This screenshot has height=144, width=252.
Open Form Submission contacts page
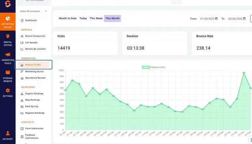(34, 128)
